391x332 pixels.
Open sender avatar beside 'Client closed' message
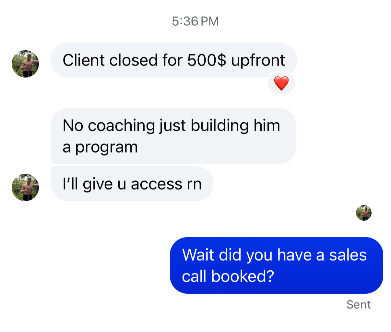(25, 64)
